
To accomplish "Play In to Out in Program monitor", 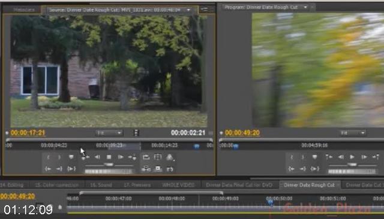I will (314, 169).
